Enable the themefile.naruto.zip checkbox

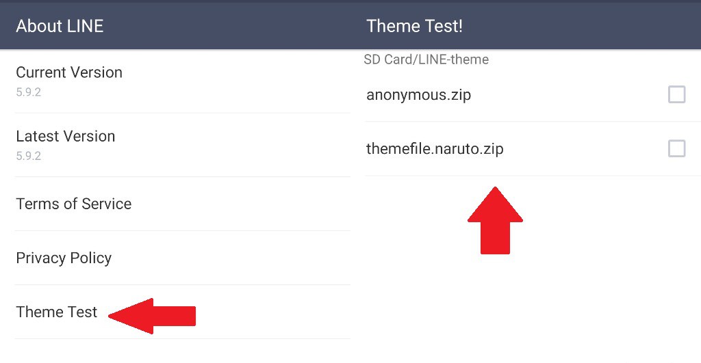676,148
